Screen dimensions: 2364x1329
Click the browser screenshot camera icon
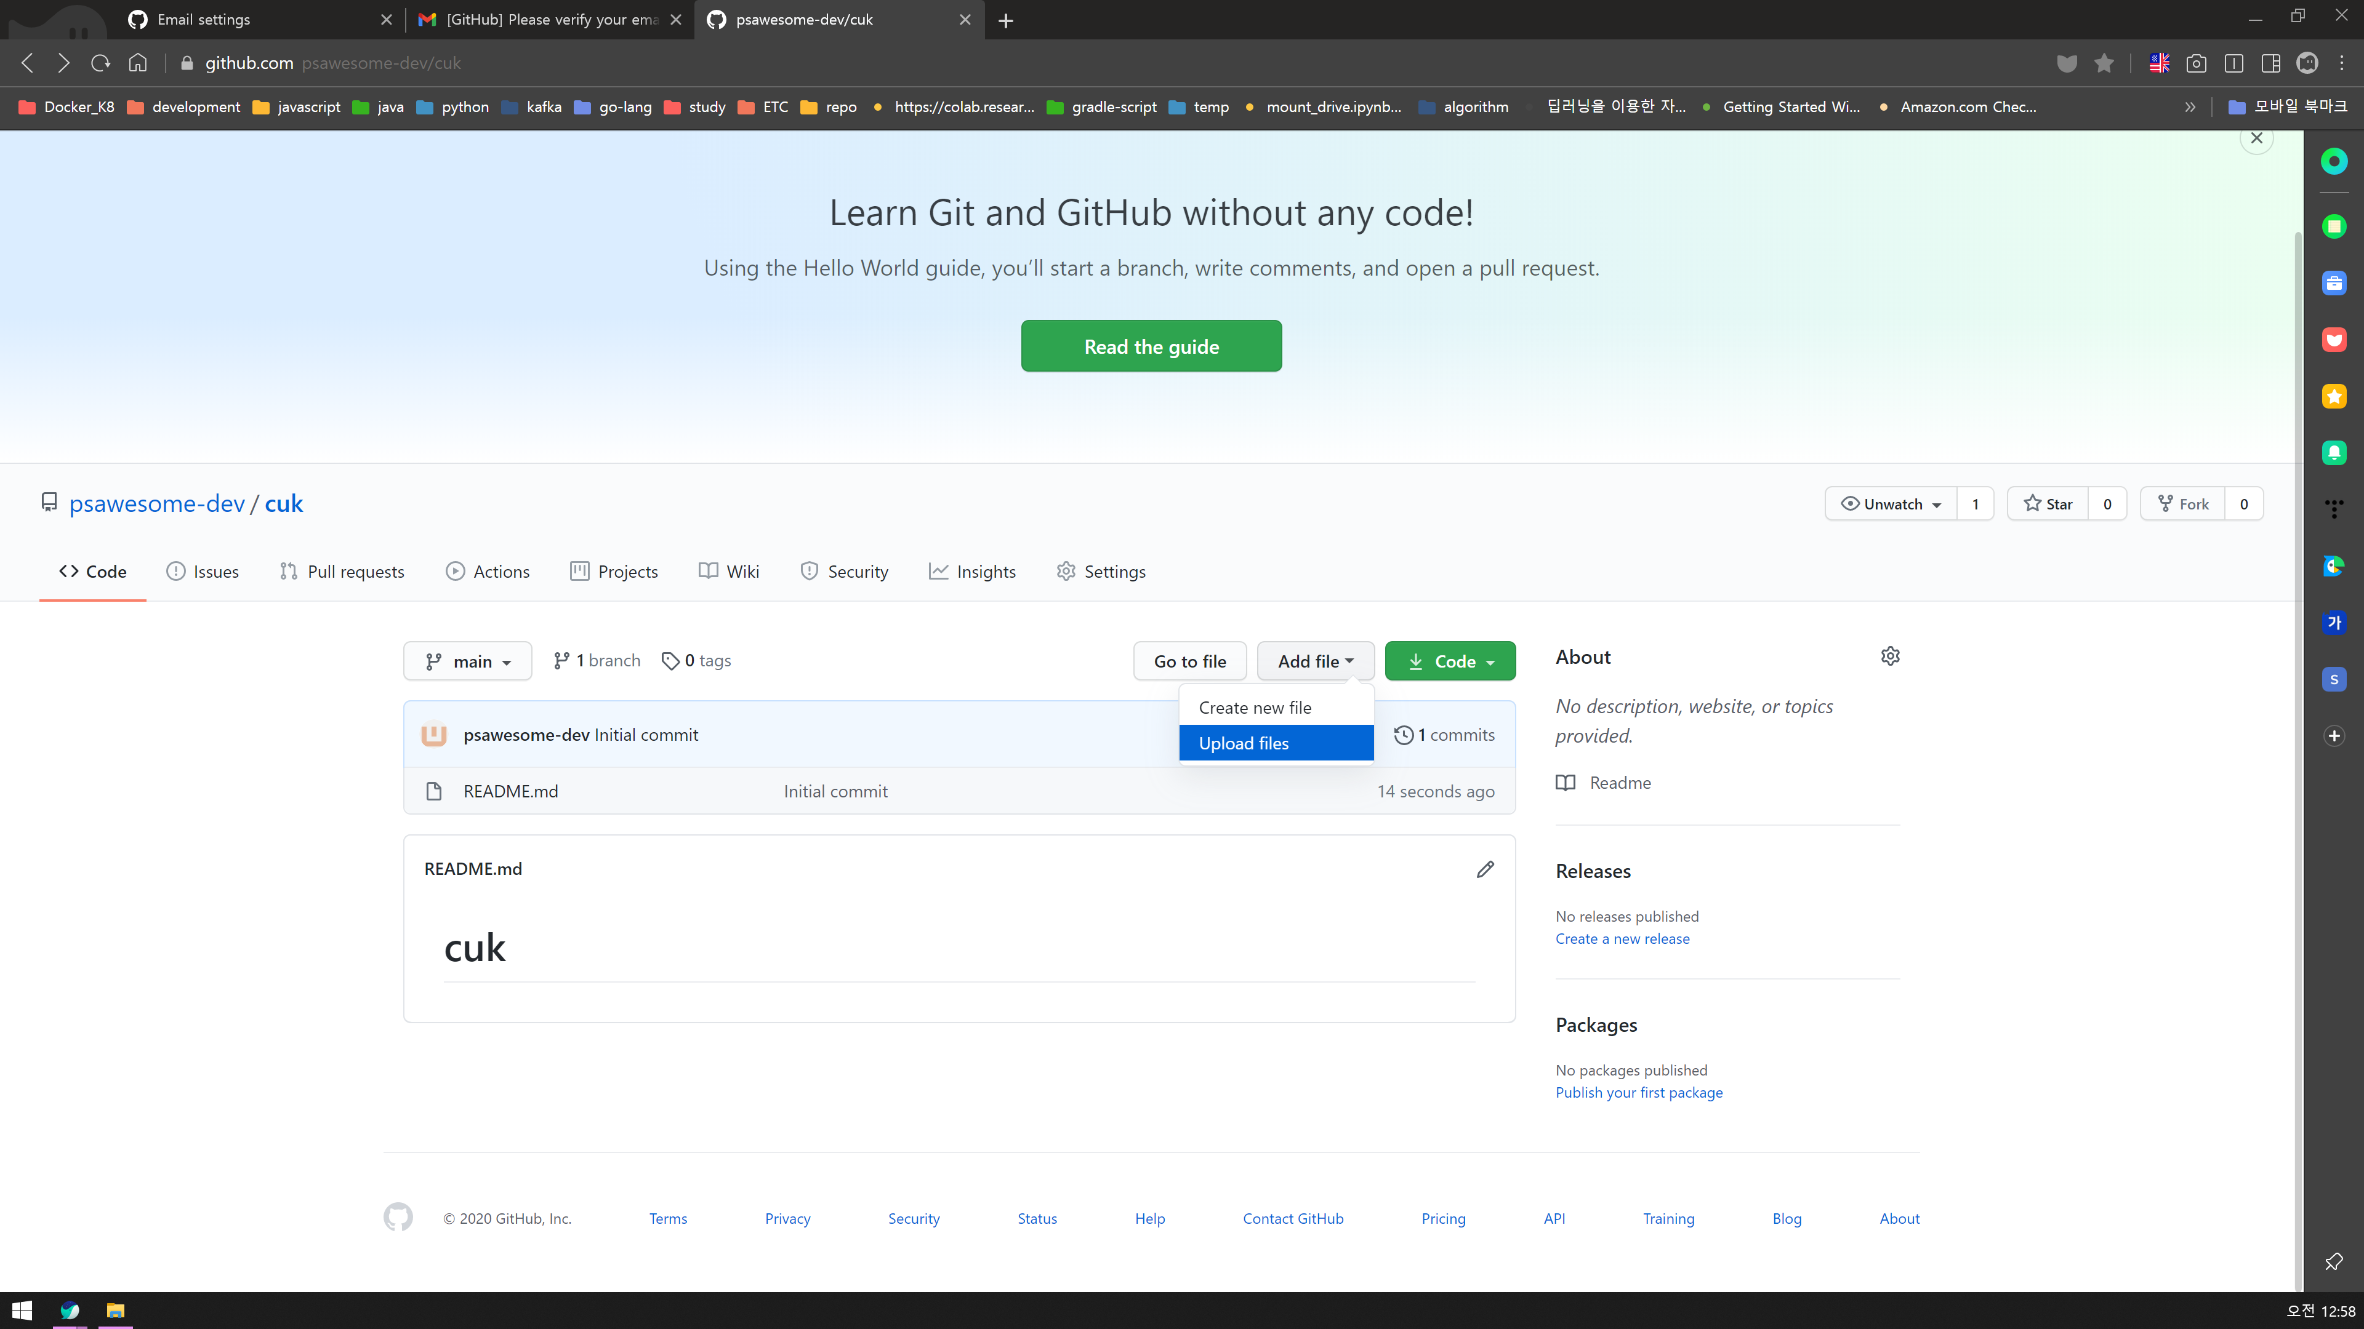click(x=2196, y=63)
